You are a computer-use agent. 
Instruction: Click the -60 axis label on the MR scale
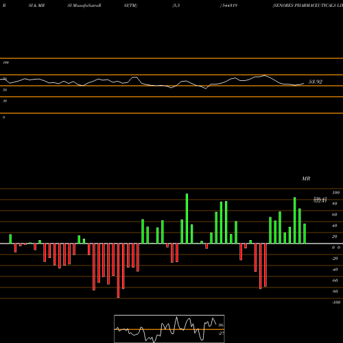[335, 281]
